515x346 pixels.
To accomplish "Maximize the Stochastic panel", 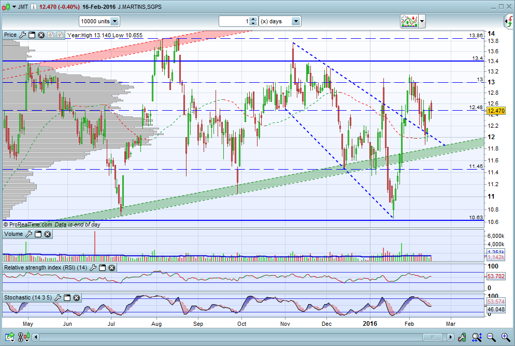I will pyautogui.click(x=67, y=297).
